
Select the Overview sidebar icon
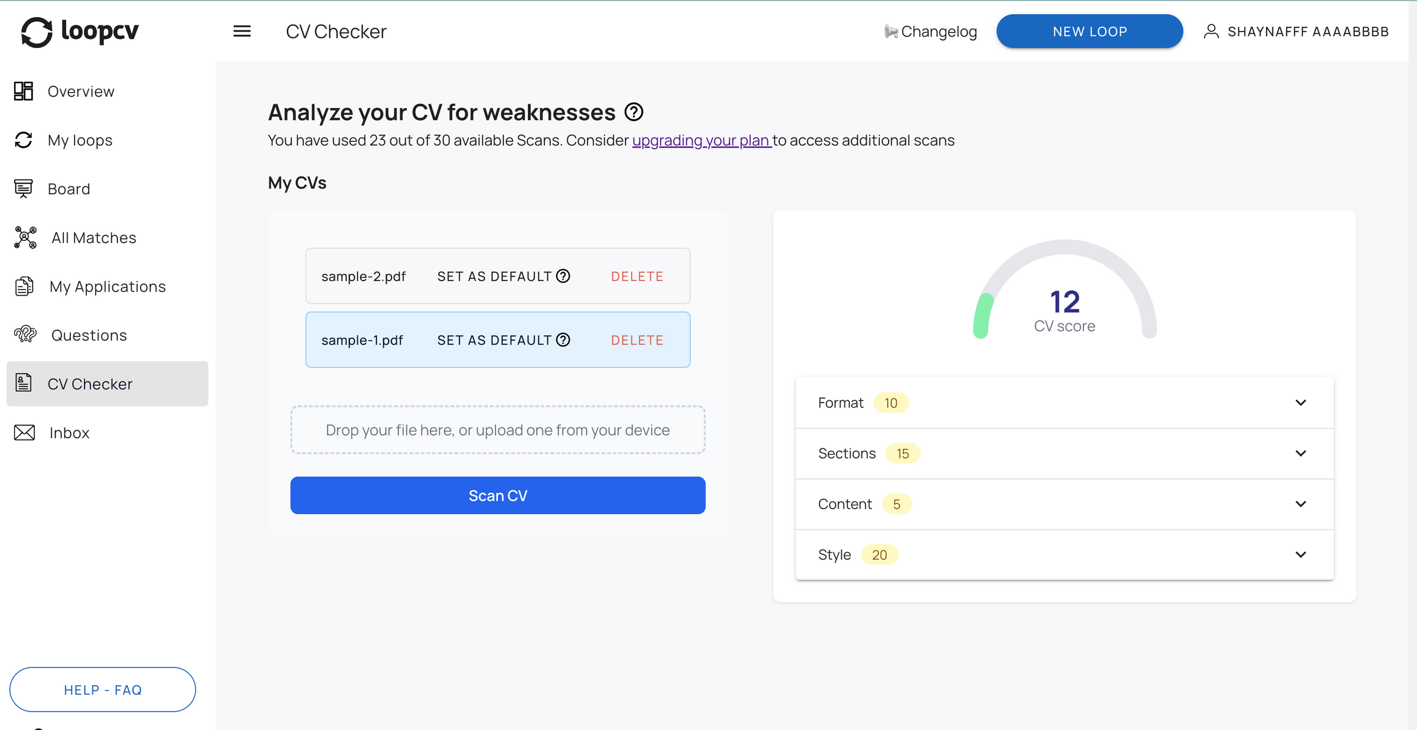[x=24, y=91]
